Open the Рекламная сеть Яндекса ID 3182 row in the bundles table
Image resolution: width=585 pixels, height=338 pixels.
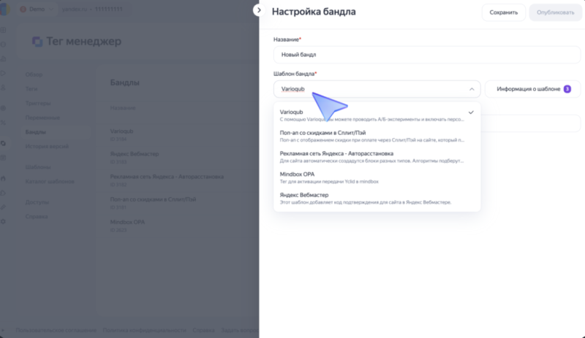[178, 180]
